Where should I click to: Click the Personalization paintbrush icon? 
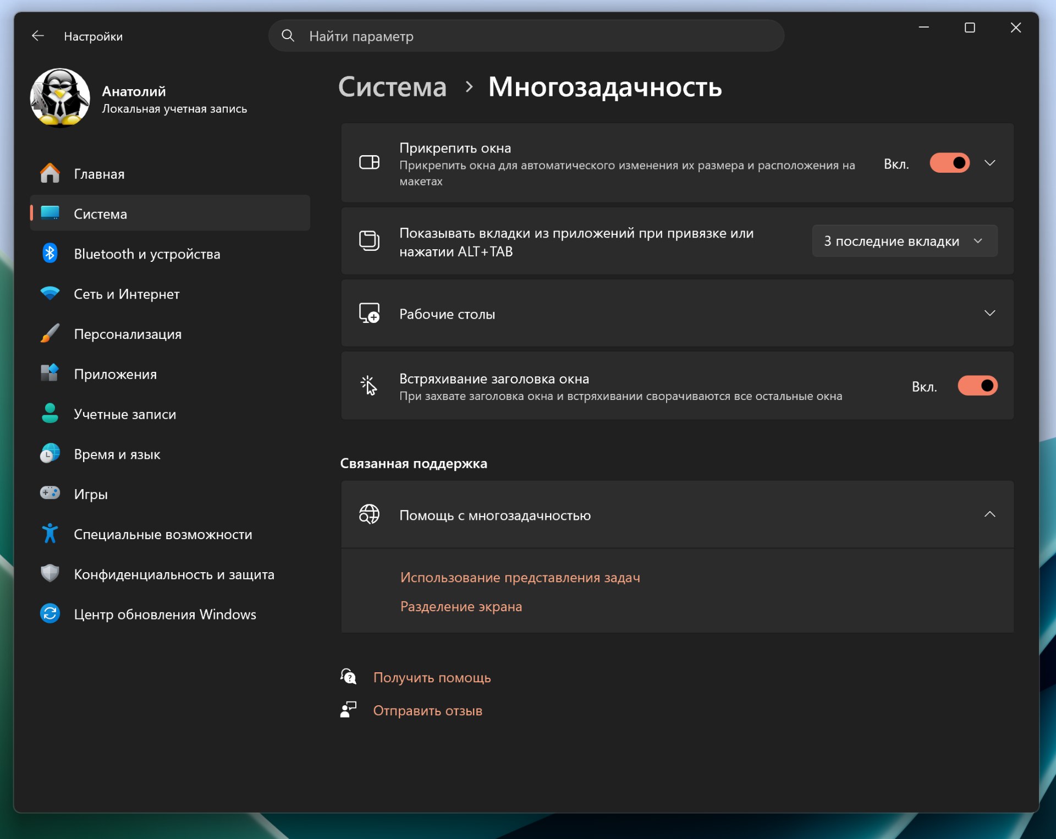pos(50,334)
